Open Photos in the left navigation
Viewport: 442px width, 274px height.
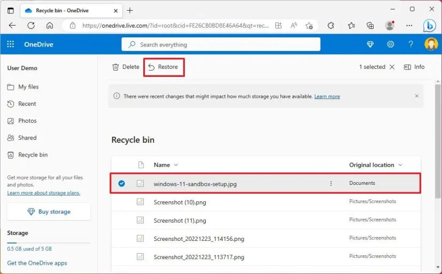27,121
